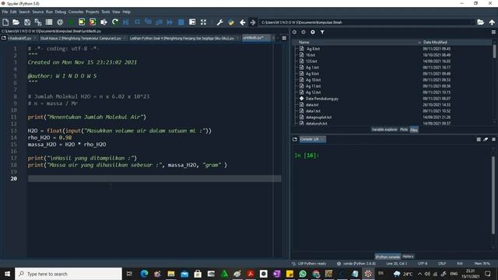Clear console variables with the eraser icon

tap(486, 139)
